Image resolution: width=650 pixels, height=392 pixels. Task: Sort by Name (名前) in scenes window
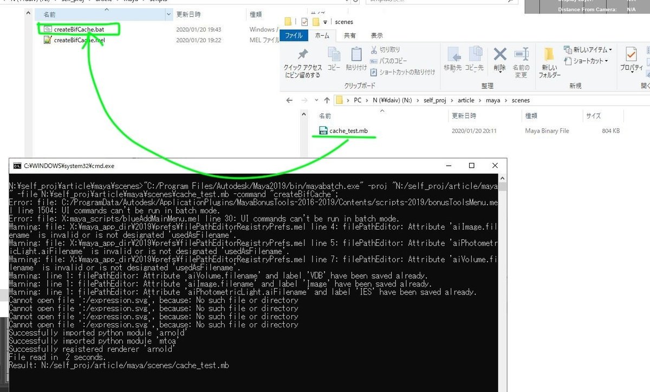(325, 116)
